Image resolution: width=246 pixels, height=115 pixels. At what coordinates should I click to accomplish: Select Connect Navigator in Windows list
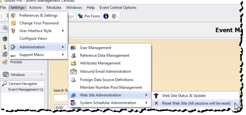click(x=23, y=84)
